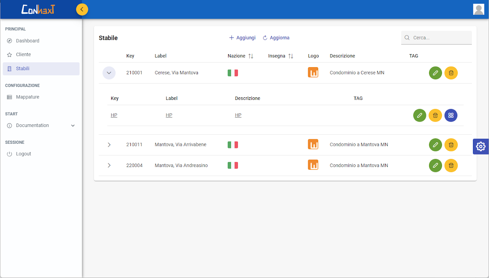Viewport: 489px width, 278px height.
Task: Click the Aggiorna refresh button
Action: click(x=276, y=38)
